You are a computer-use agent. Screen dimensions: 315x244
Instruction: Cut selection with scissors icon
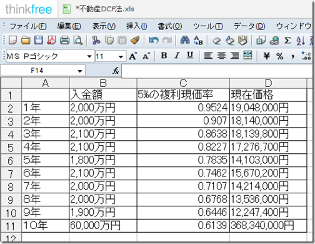(96, 40)
